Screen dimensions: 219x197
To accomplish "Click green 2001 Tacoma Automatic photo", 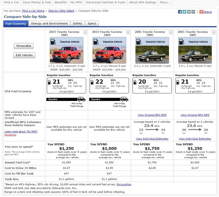I will [x=152, y=55].
